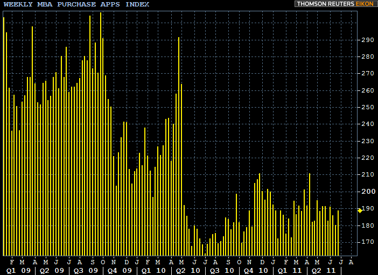
Task: Select the Q4 09 quarter label
Action: (x=120, y=270)
